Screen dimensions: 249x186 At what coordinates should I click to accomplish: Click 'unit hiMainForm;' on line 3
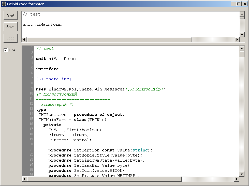[56, 59]
